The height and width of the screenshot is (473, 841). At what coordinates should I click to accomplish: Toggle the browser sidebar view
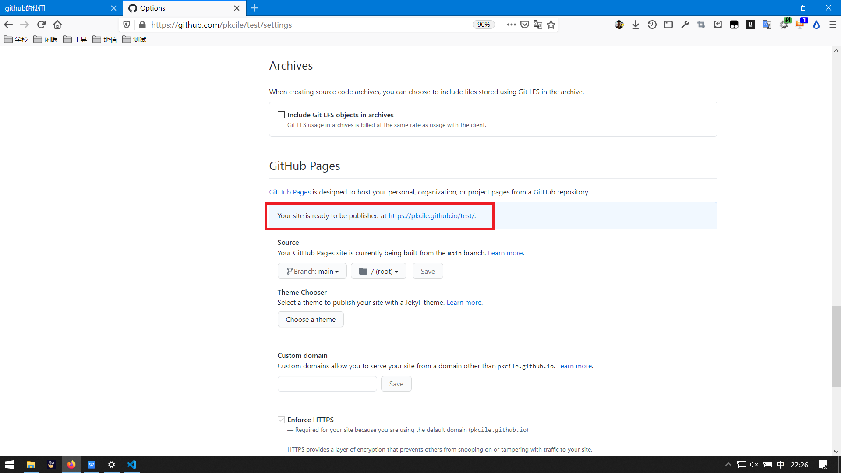(x=668, y=25)
